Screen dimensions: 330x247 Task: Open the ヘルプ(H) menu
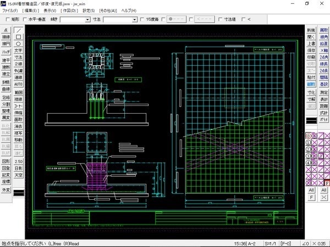tap(129, 10)
